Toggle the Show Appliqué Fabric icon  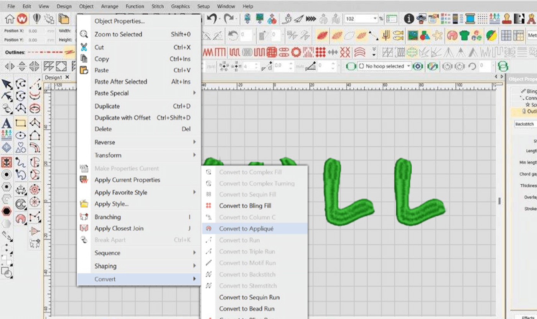tap(452, 36)
